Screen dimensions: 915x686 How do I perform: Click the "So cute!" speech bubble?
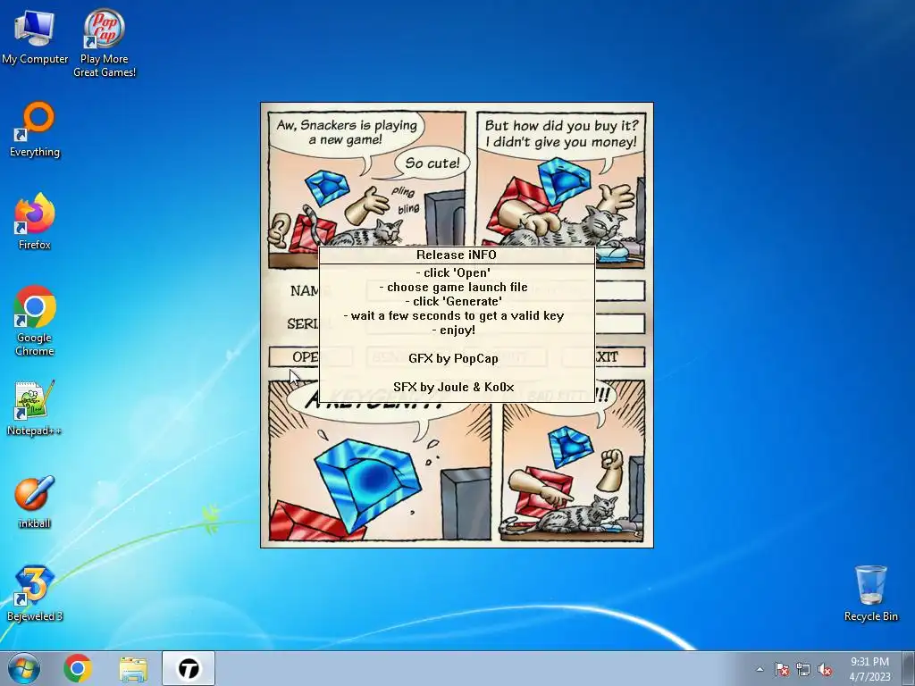432,163
